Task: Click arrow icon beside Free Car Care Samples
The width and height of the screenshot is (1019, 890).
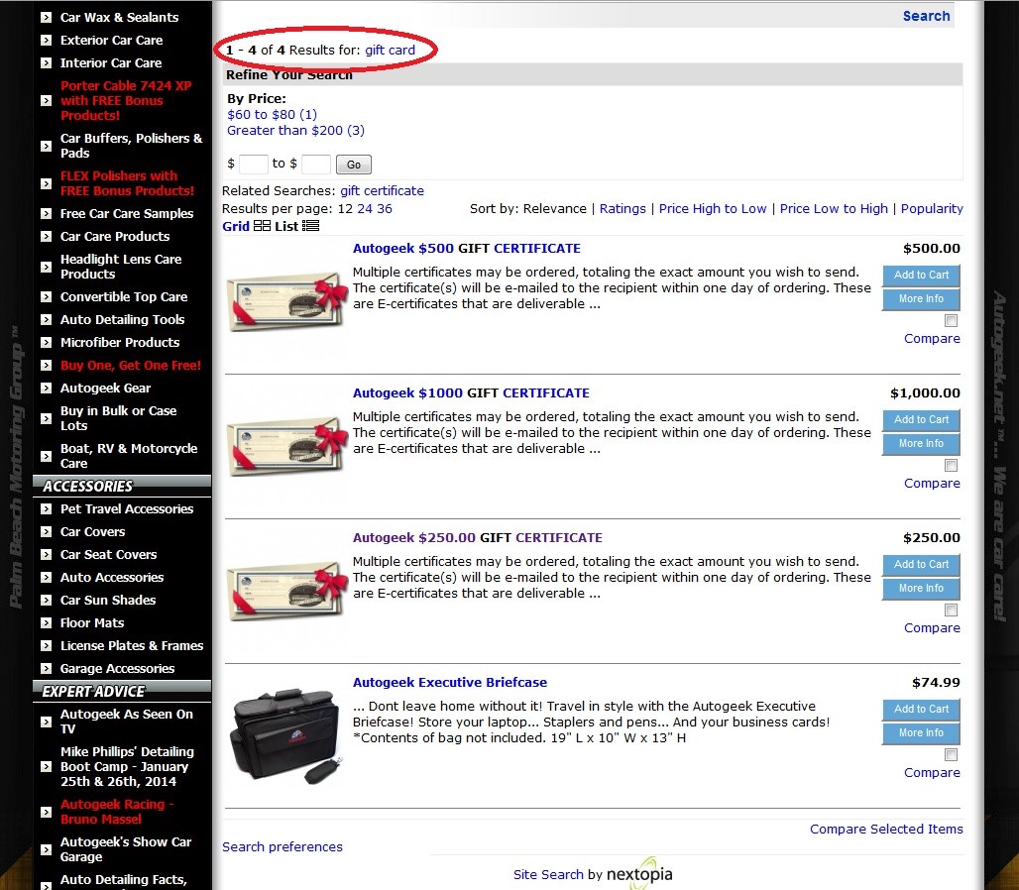Action: point(47,214)
